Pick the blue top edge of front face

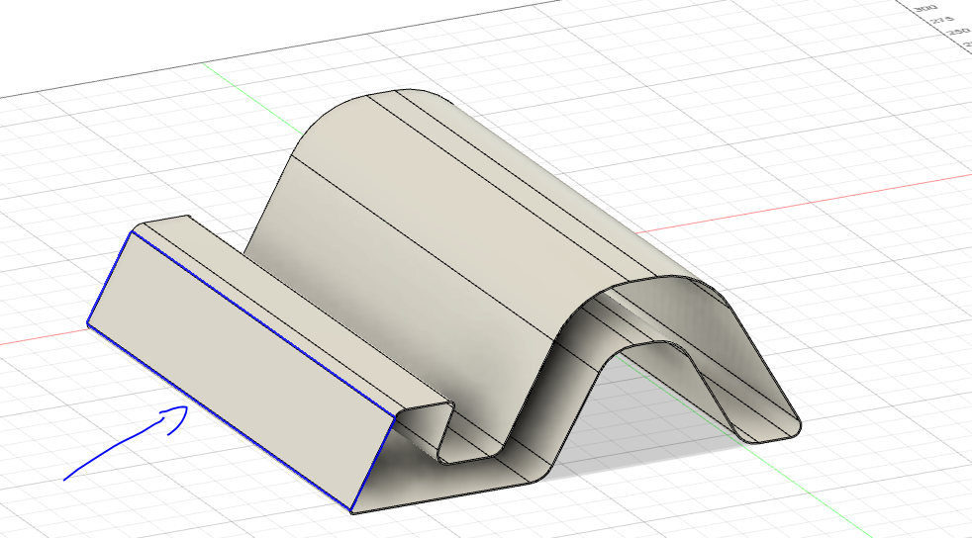(x=263, y=323)
